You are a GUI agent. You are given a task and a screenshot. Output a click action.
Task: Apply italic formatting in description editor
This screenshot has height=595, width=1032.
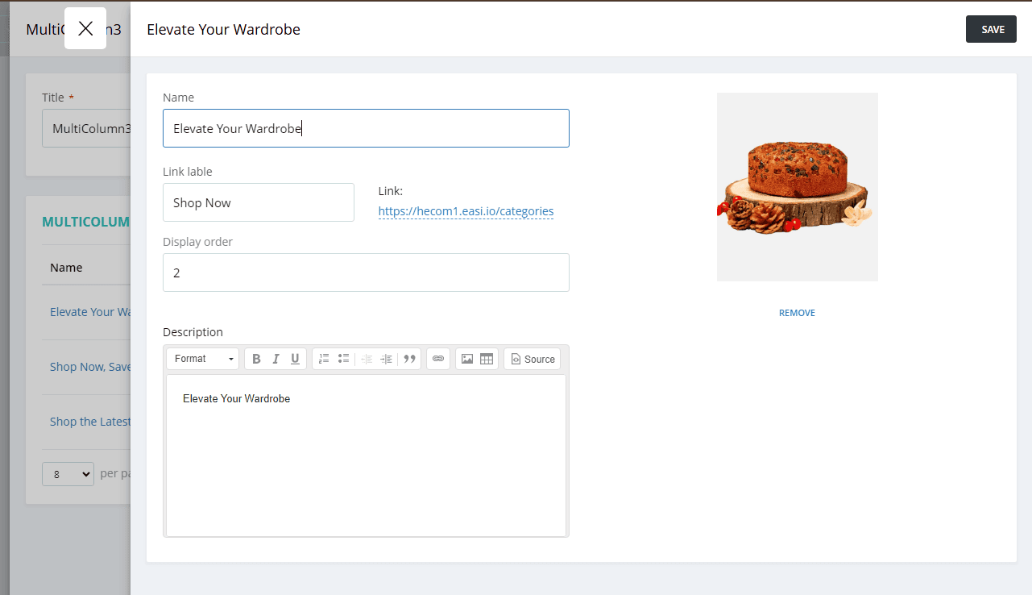coord(276,359)
